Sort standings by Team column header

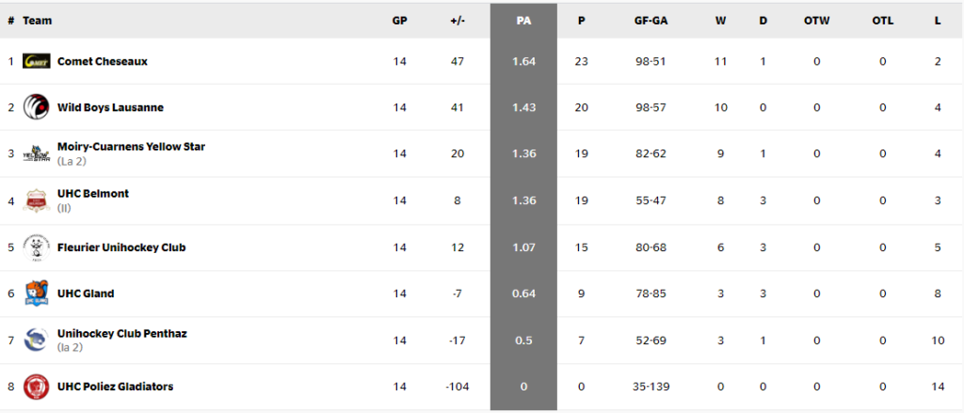38,21
